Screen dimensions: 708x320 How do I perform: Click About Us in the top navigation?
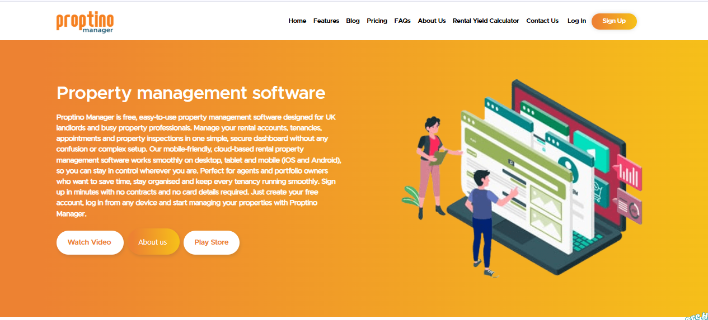(x=432, y=21)
